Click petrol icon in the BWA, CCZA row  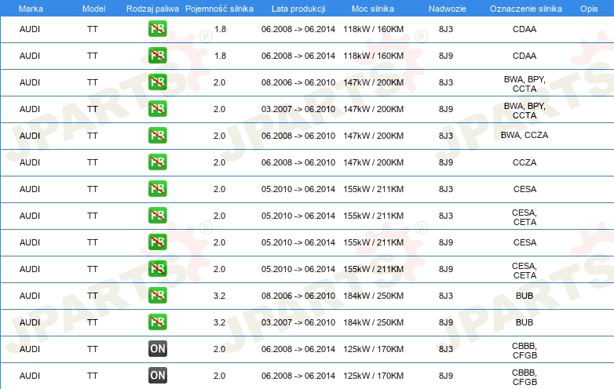coord(157,136)
